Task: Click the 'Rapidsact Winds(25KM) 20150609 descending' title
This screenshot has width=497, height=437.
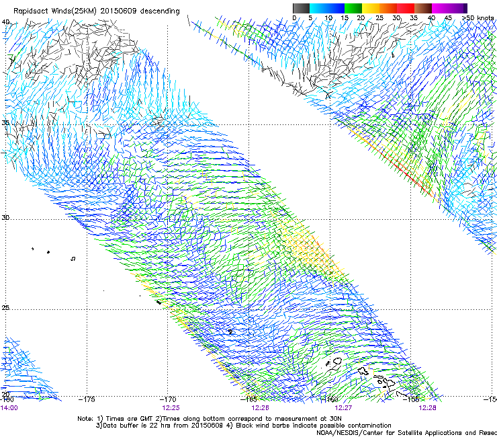Action: (96, 11)
